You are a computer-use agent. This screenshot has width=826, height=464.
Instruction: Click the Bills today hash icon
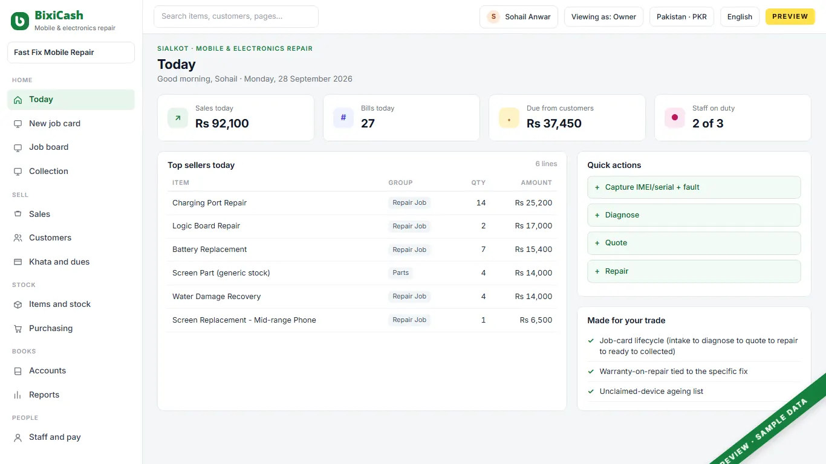(343, 118)
